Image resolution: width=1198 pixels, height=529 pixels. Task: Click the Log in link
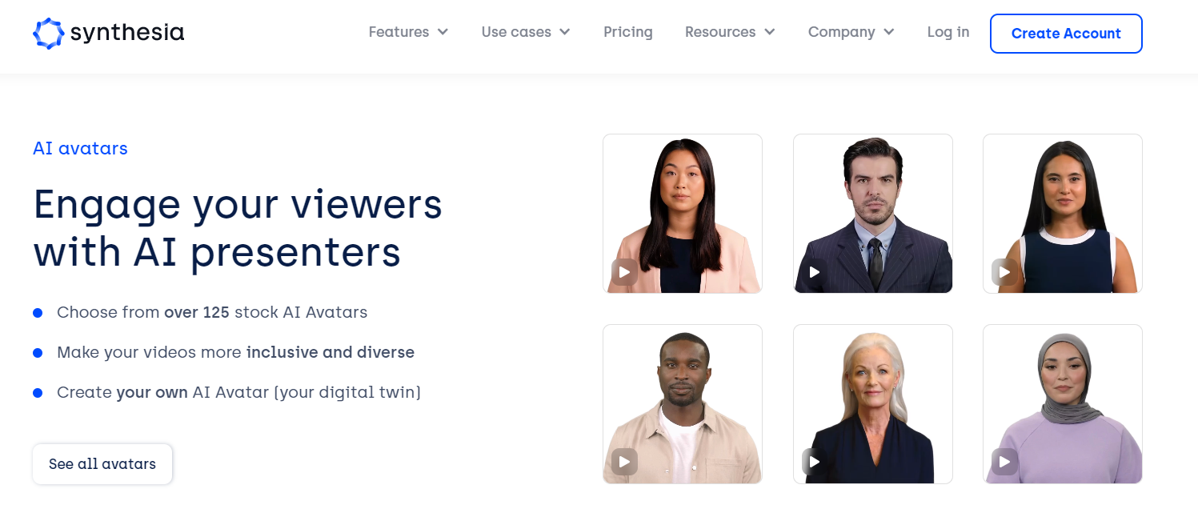(x=948, y=32)
